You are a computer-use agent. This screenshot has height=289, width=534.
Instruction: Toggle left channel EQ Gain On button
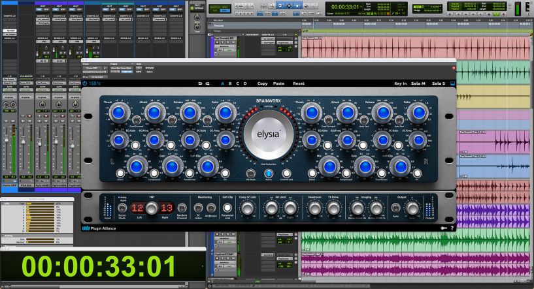pyautogui.click(x=135, y=145)
